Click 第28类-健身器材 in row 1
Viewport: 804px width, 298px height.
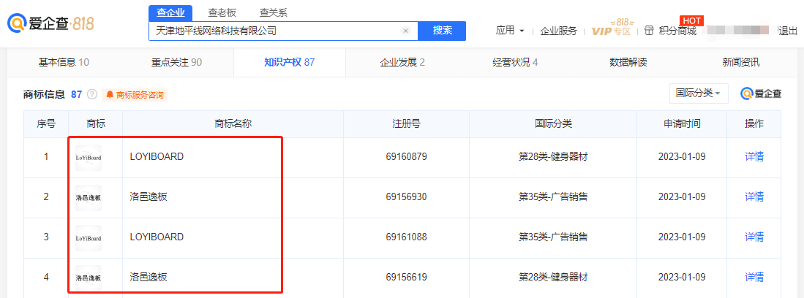pyautogui.click(x=553, y=157)
